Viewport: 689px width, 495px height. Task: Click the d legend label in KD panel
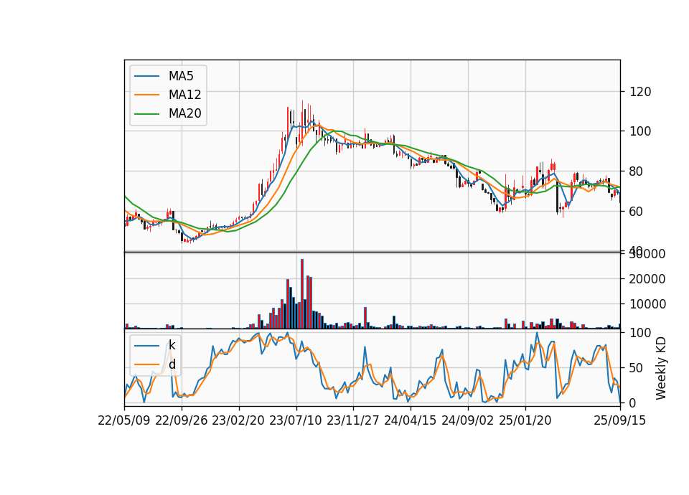(172, 364)
